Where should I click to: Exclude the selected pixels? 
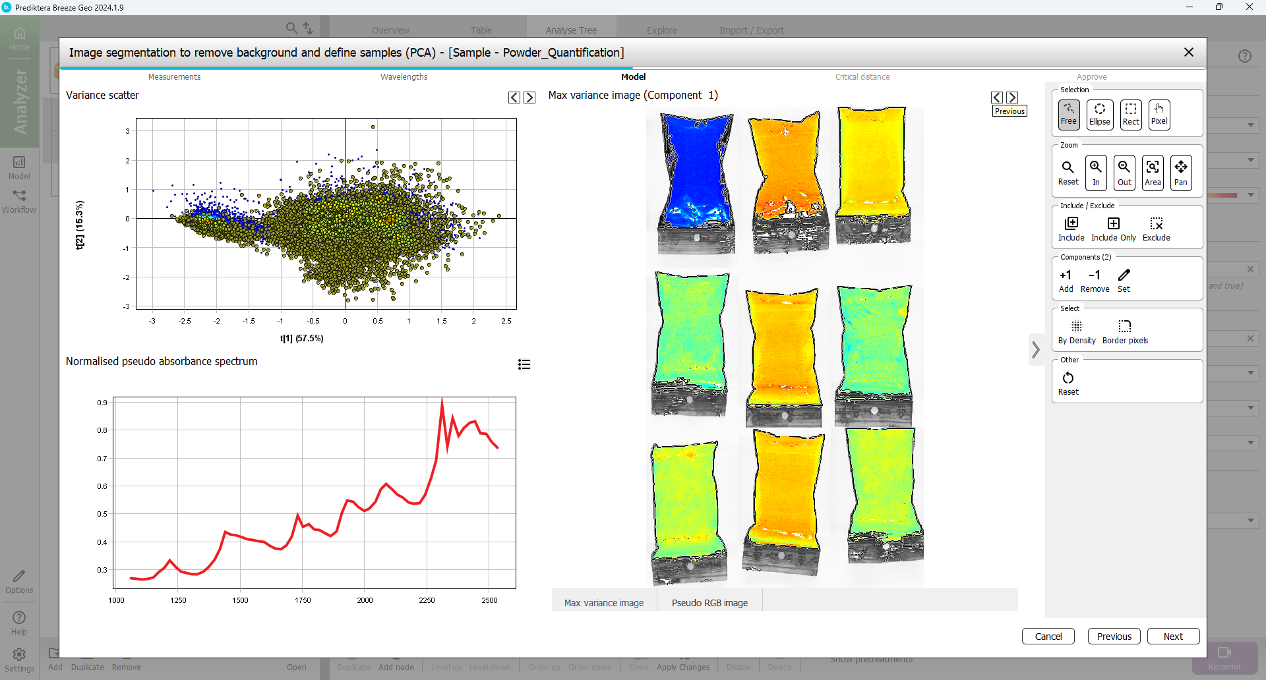coord(1156,229)
